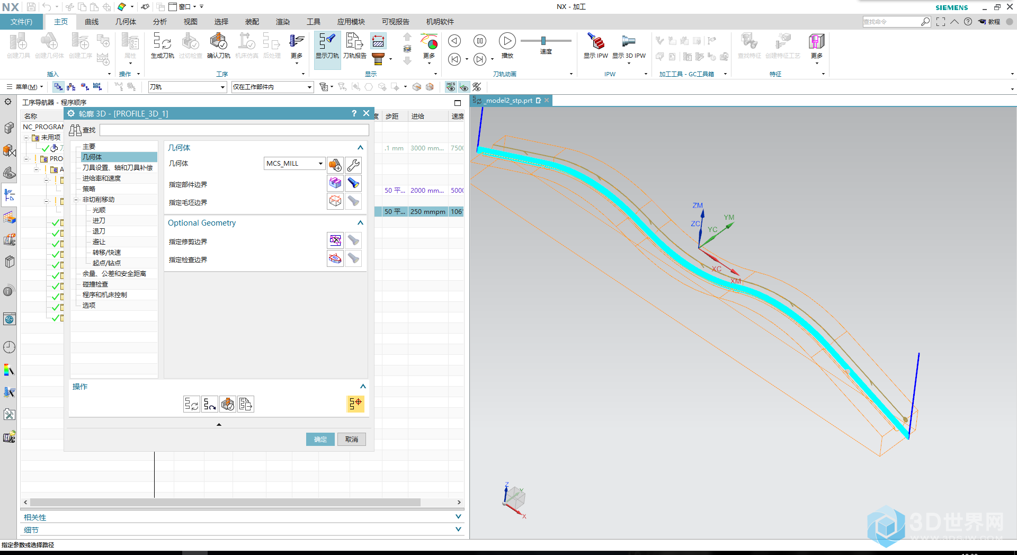Click flashlight display icon for 指定部件边界
The height and width of the screenshot is (555, 1017).
(353, 183)
